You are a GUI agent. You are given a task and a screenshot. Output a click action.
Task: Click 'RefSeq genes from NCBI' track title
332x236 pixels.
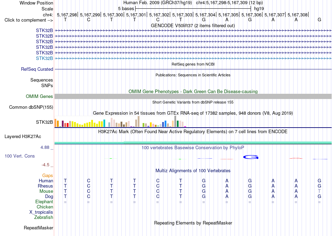(x=193, y=64)
